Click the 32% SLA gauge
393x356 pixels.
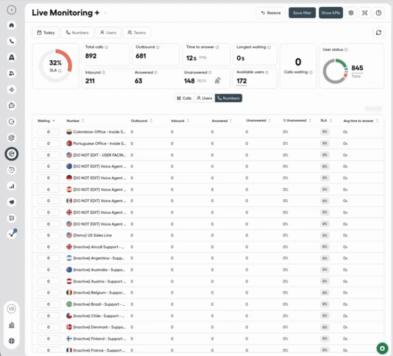click(55, 66)
